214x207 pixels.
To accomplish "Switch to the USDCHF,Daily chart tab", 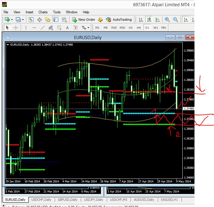I will 41,200.
